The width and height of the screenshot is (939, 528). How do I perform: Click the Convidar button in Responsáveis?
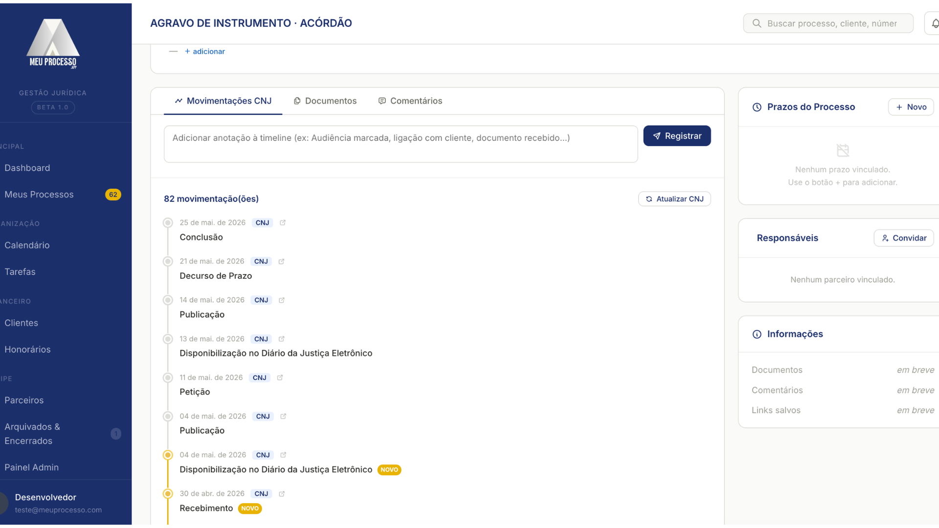point(904,238)
